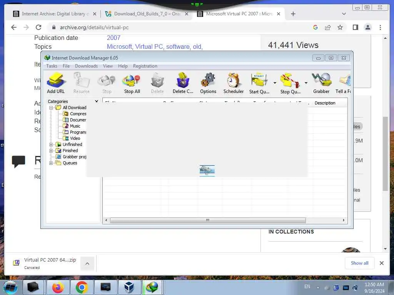This screenshot has width=394, height=295.
Task: Click the software topic link
Action: point(178,46)
